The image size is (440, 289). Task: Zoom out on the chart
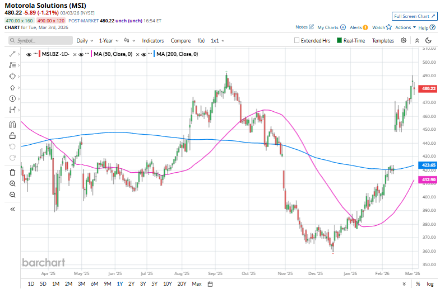(12, 195)
